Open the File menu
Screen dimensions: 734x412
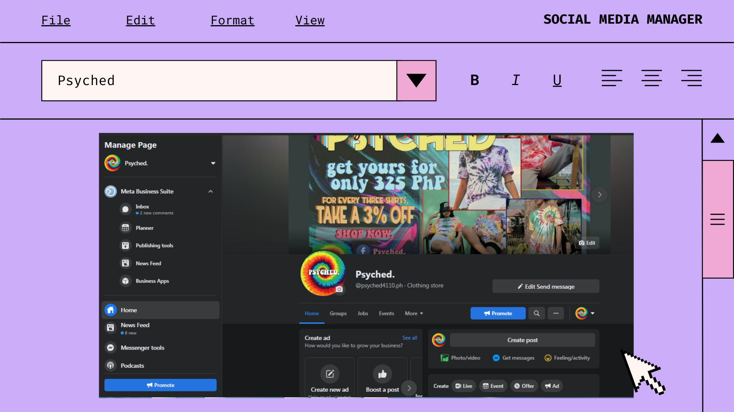[56, 20]
